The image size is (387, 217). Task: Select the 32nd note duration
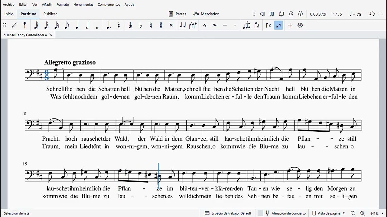click(46, 25)
